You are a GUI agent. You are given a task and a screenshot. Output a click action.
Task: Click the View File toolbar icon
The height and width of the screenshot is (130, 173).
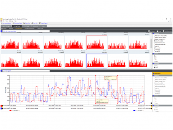pos(32,23)
